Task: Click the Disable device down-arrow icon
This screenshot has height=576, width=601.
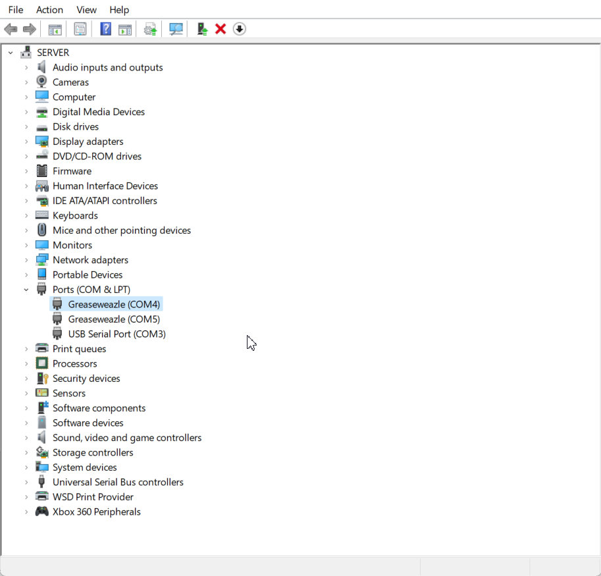Action: tap(239, 29)
